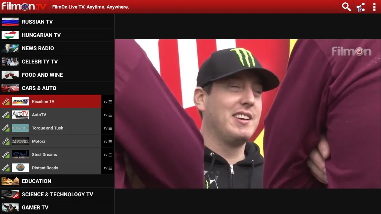The height and width of the screenshot is (214, 381).
Task: Open Science & Technology TV category
Action: tap(57, 194)
